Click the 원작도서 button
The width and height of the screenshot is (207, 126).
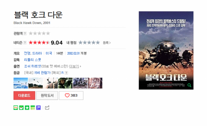47,95
